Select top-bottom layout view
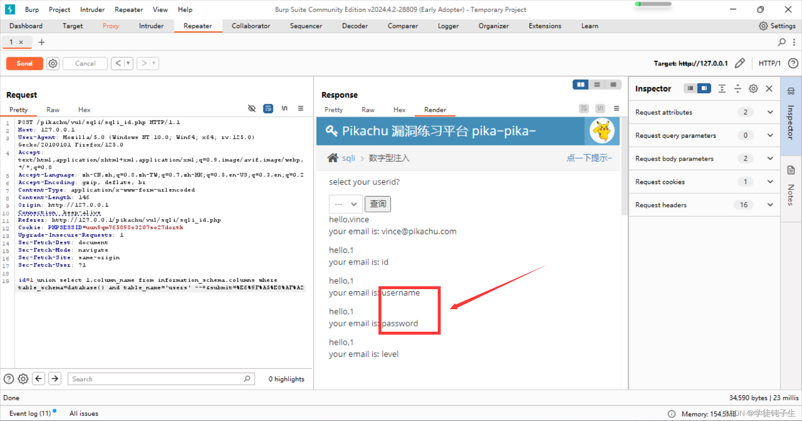The image size is (802, 421). [x=597, y=85]
